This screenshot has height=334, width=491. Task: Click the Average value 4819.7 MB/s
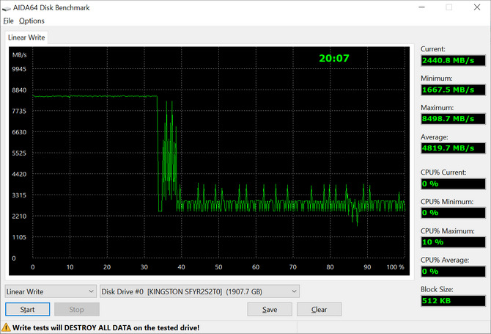coord(453,148)
